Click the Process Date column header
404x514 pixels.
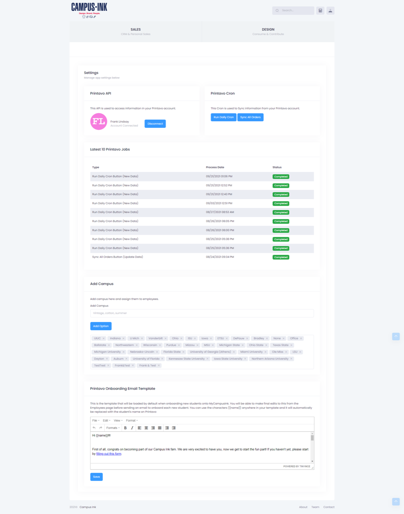(215, 167)
